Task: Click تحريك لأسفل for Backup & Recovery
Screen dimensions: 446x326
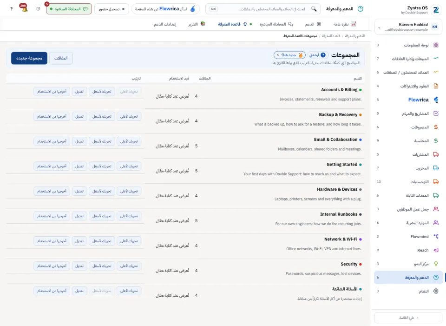Action: 102,116
